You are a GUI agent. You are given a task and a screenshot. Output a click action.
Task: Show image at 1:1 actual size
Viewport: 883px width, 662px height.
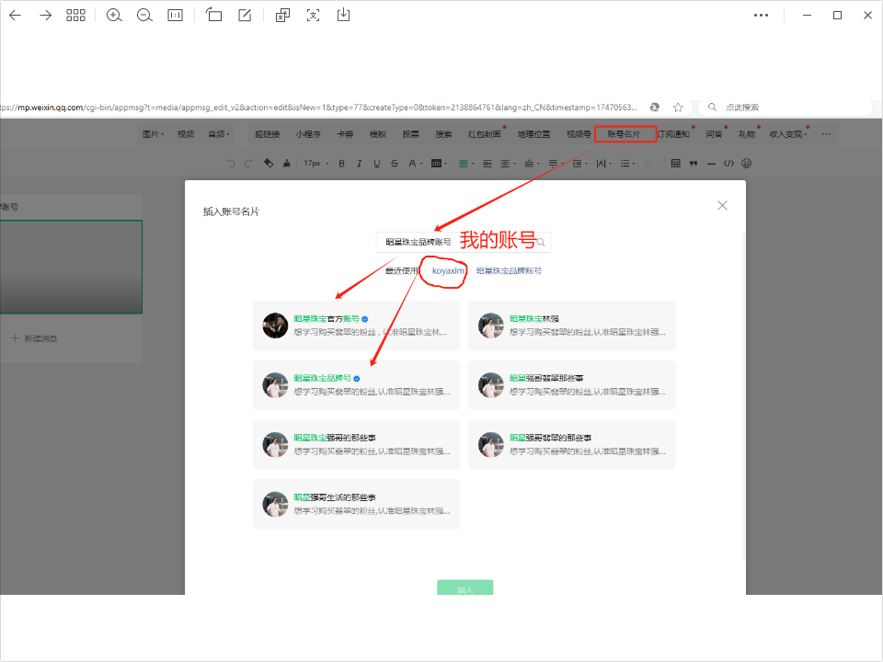coord(175,16)
